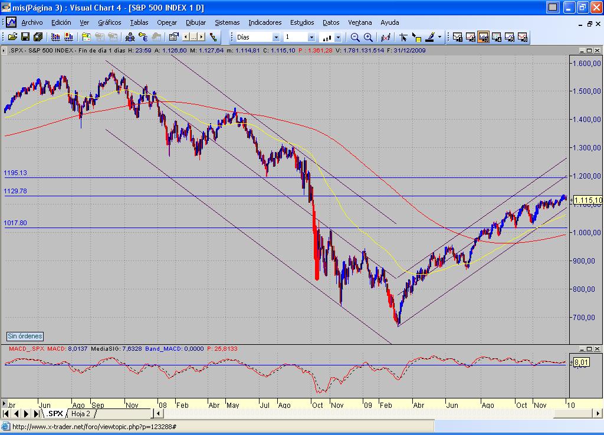Click the Sin órdenes button
The image size is (604, 435).
coord(25,336)
